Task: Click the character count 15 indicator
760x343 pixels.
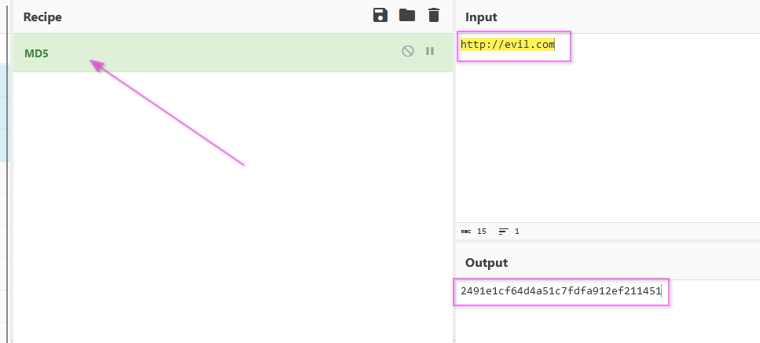Action: coord(474,232)
